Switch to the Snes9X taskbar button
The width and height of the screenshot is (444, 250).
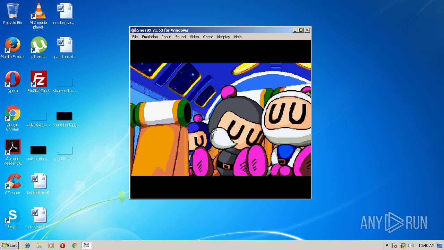coord(86,245)
